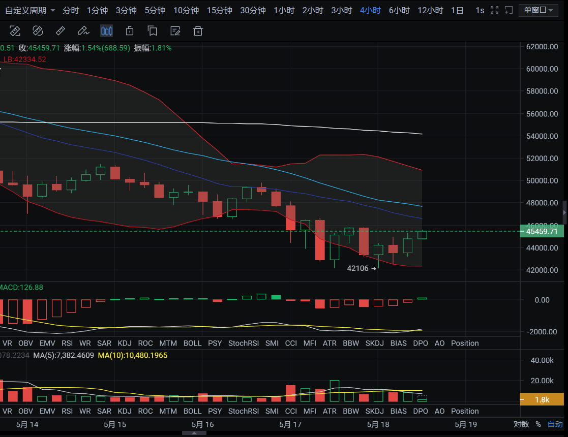Pick DPO in volume panel indicator row
The image size is (568, 437).
pyautogui.click(x=421, y=411)
